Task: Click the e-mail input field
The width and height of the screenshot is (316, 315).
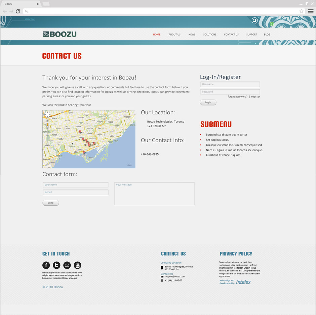Action: (76, 192)
